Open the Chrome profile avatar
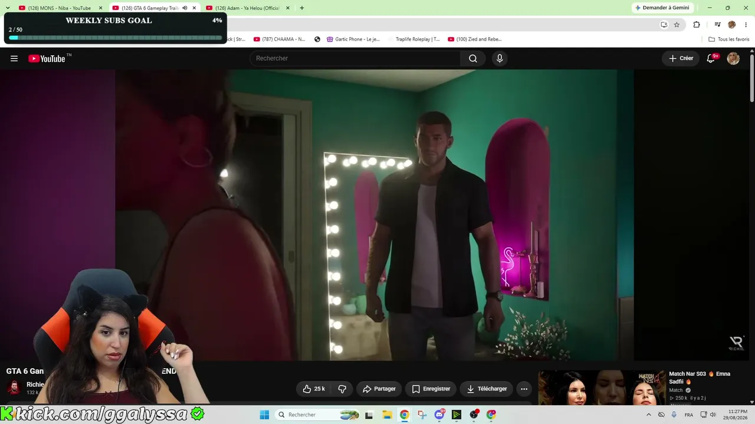 click(x=732, y=25)
